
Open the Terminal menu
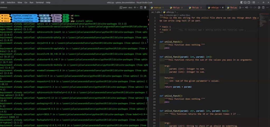[x=40, y=3]
